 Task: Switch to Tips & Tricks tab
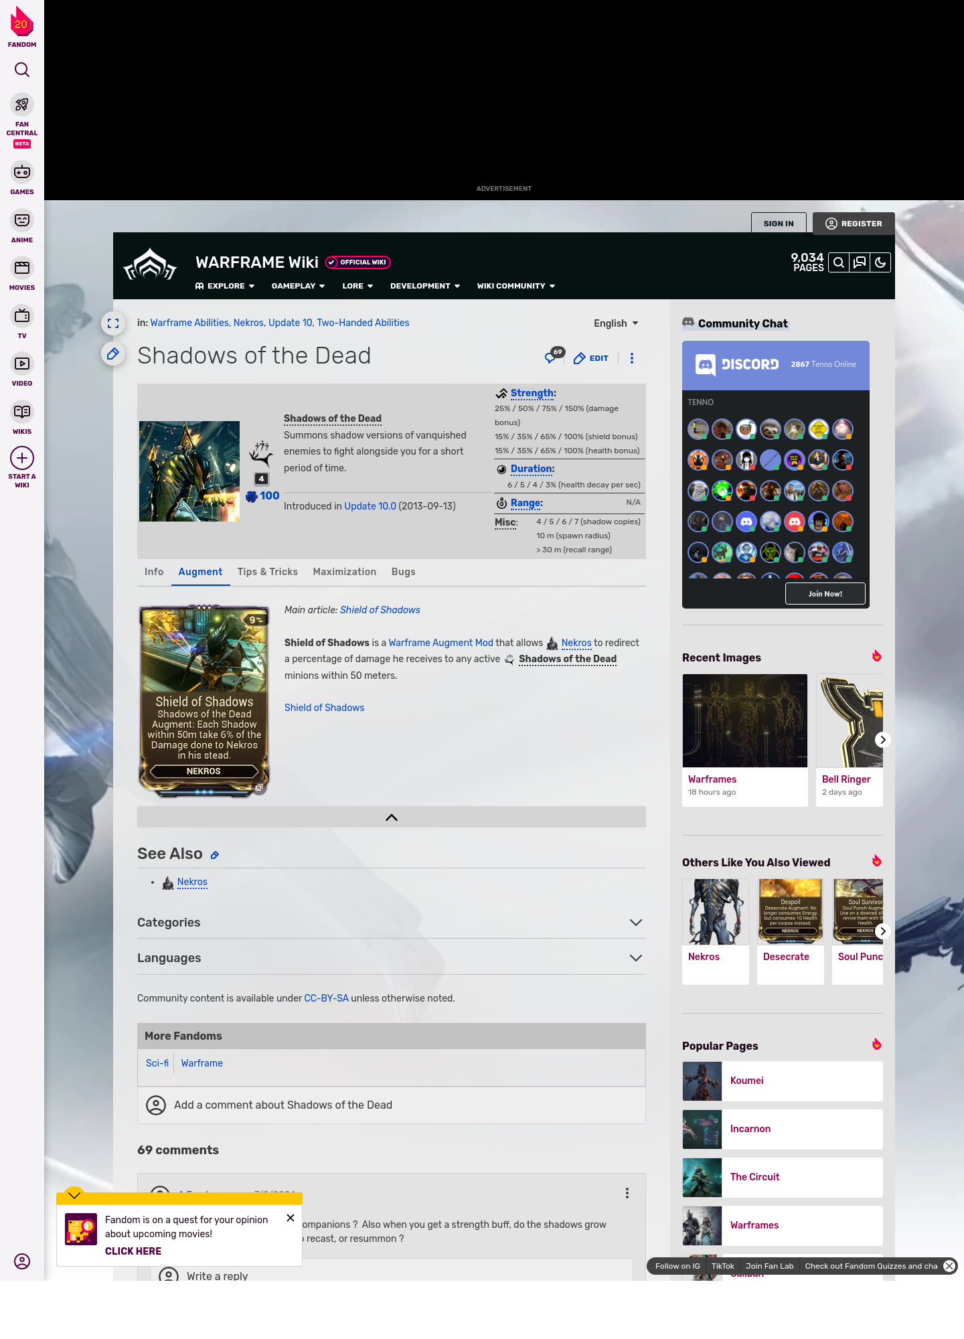(268, 572)
